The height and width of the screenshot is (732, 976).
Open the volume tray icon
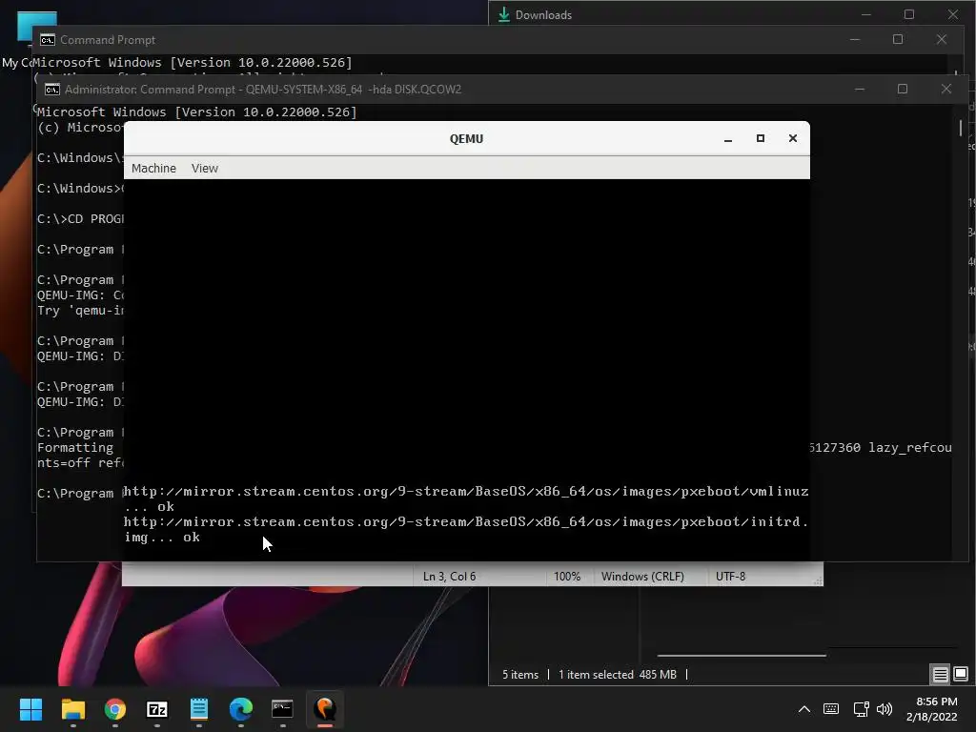coord(884,709)
